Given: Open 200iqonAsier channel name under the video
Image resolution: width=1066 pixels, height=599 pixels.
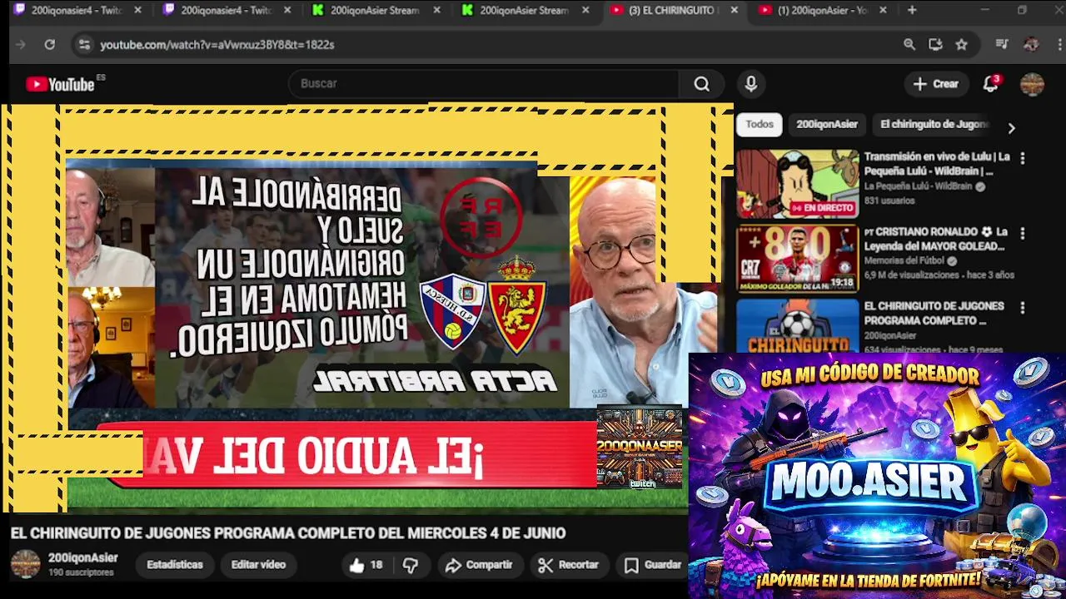Looking at the screenshot, I should [x=83, y=558].
